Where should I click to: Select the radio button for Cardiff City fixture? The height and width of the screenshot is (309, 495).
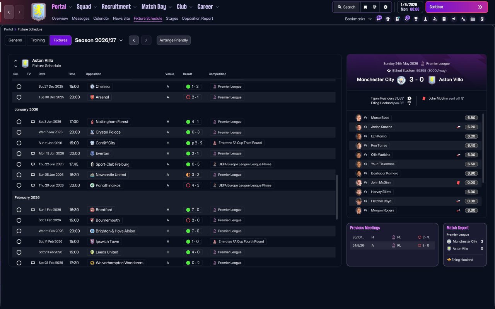[19, 143]
